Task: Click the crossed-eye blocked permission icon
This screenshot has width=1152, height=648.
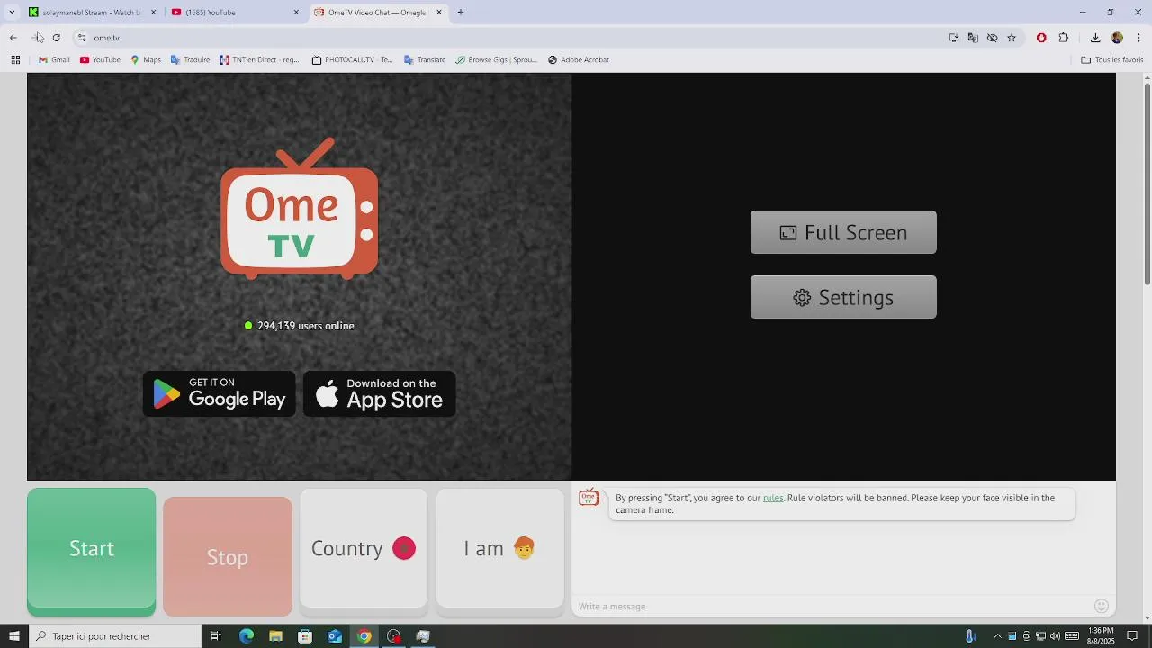Action: click(992, 38)
